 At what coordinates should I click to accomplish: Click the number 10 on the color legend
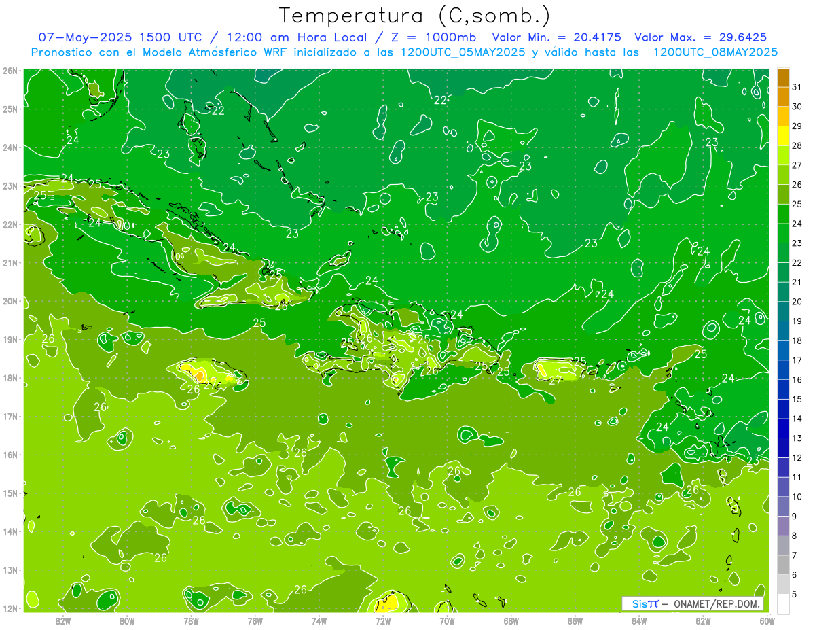click(797, 496)
